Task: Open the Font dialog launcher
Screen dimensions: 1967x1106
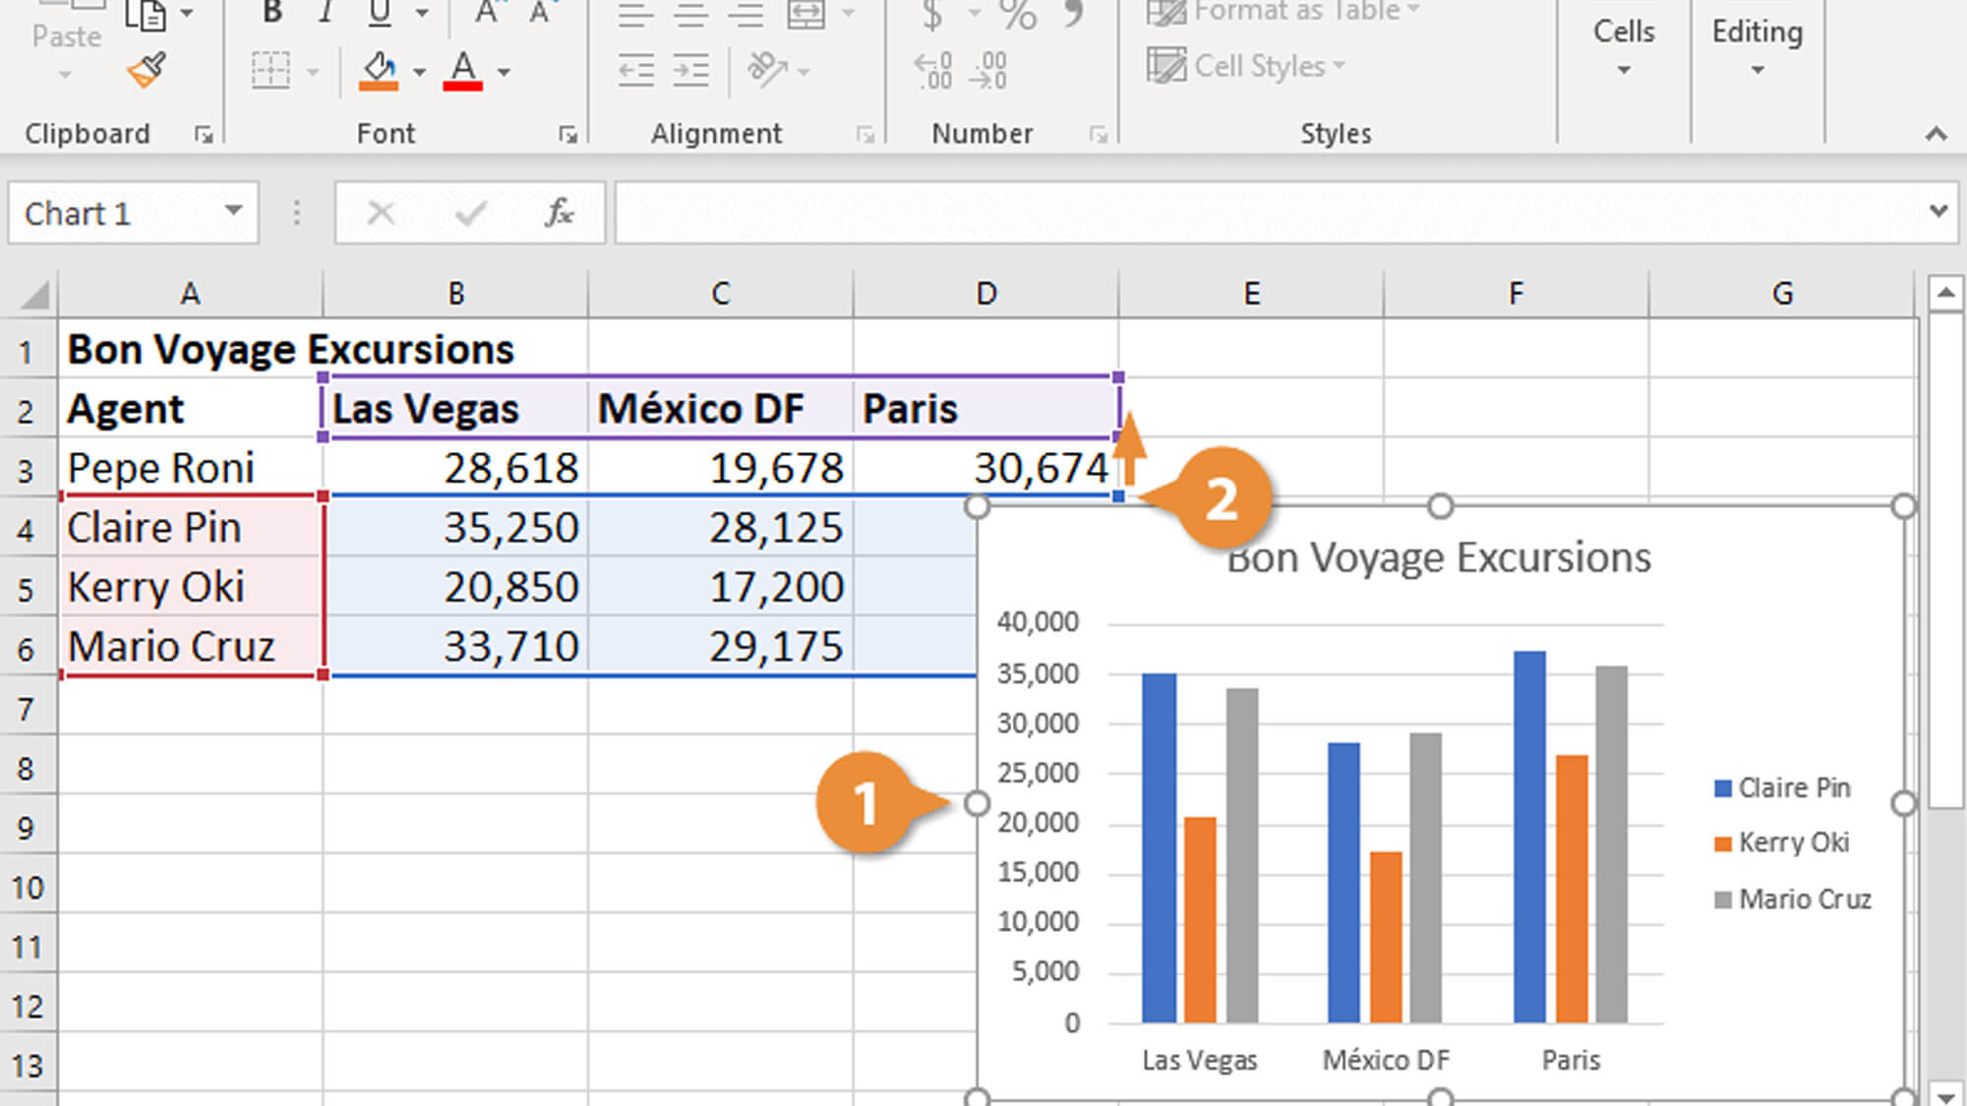Action: coord(567,135)
